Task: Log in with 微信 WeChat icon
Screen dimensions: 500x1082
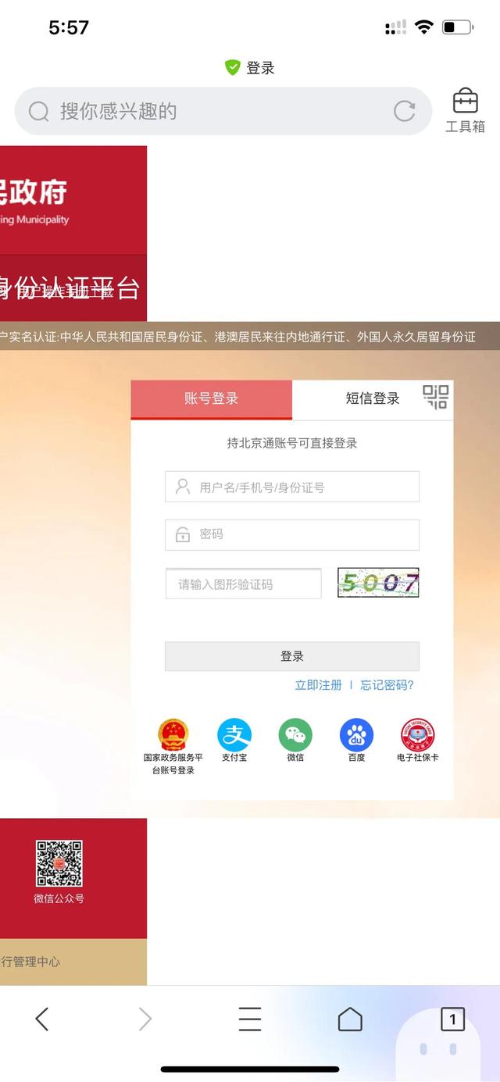Action: (295, 735)
